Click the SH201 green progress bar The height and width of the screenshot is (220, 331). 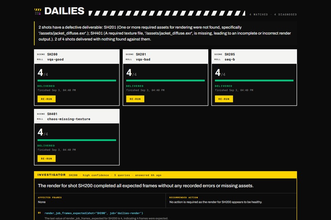point(165,80)
